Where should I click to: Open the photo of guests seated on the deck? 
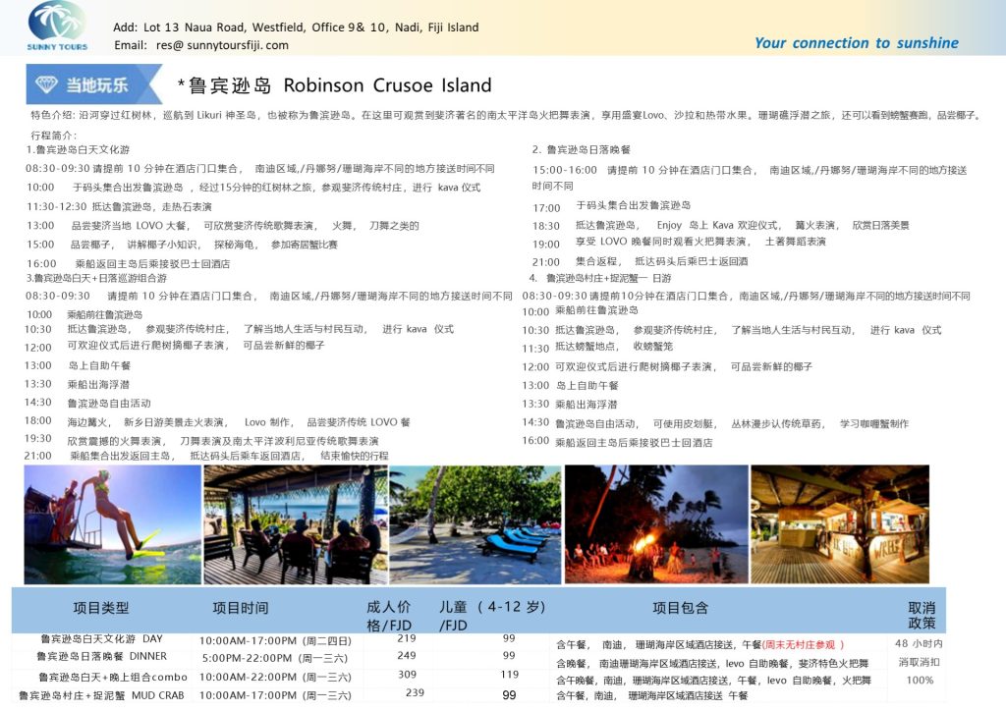295,524
